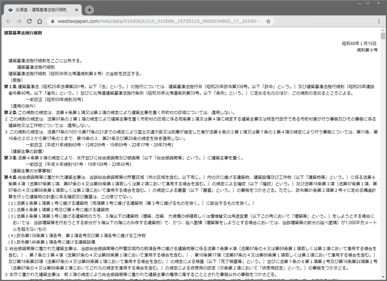Click the 第1条 article heading
This screenshot has height=281, width=387.
click(x=10, y=87)
